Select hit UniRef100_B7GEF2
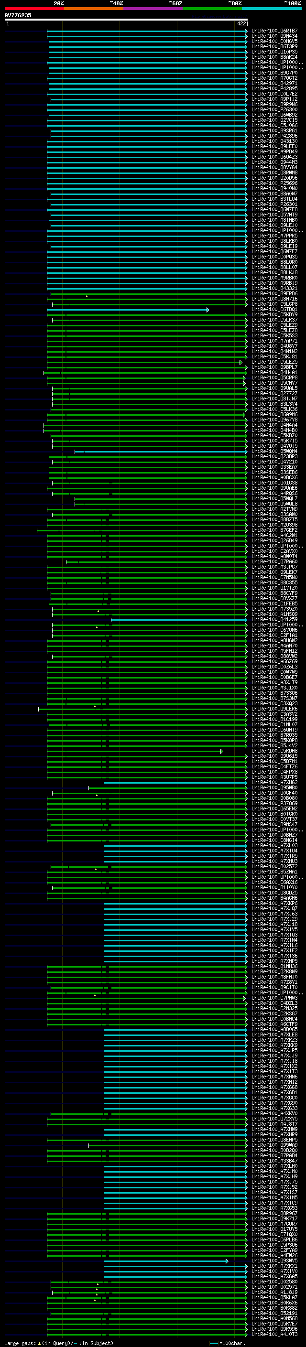The width and height of the screenshot is (306, 1347). click(x=274, y=530)
